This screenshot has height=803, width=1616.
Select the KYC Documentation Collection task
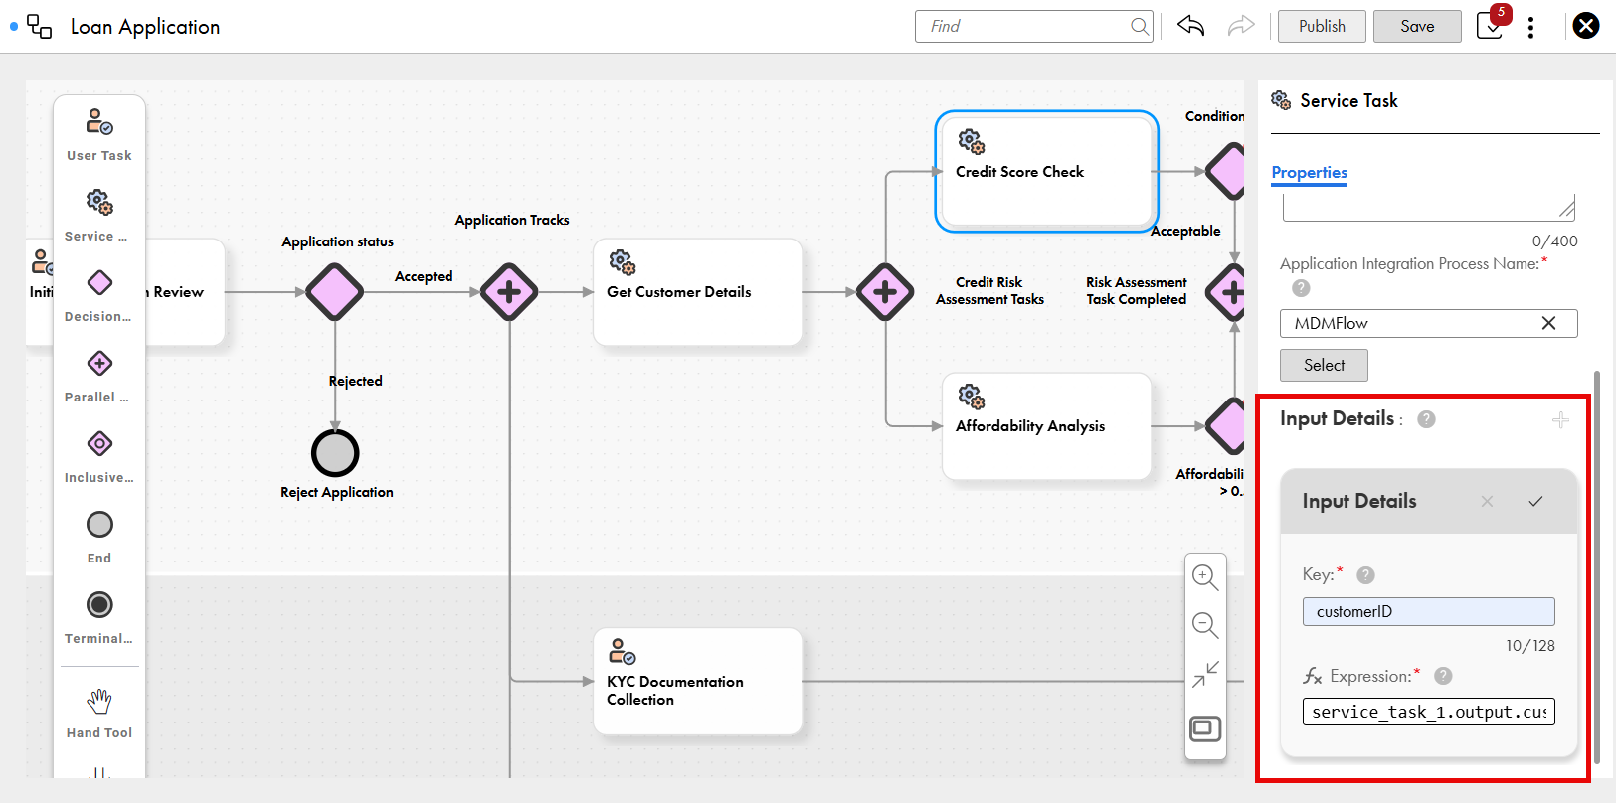(697, 681)
